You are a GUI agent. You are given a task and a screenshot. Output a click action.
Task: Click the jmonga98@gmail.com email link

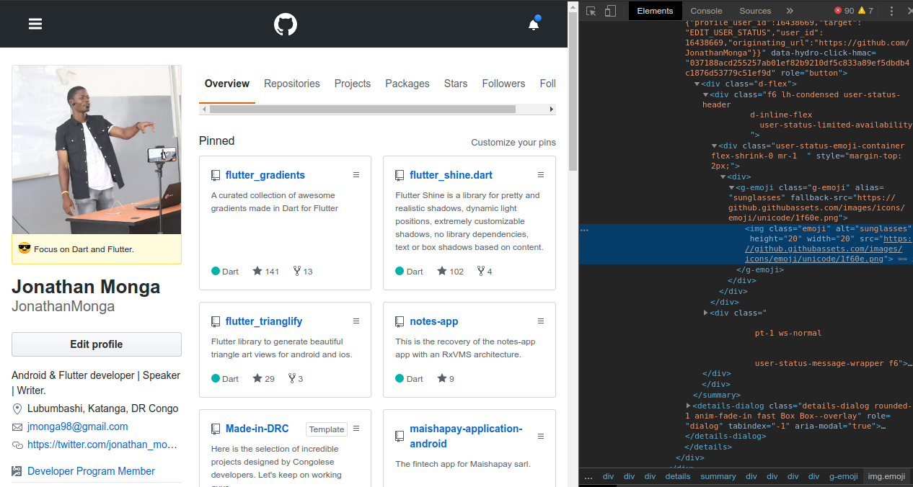pos(77,426)
